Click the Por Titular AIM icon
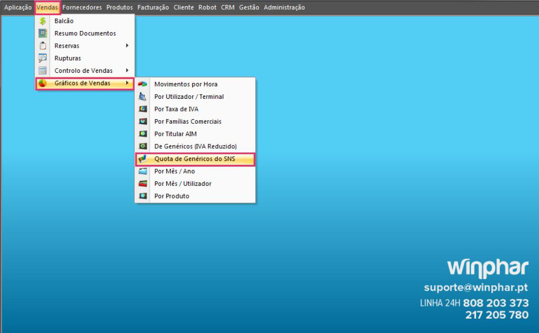539x333 pixels. coord(143,133)
